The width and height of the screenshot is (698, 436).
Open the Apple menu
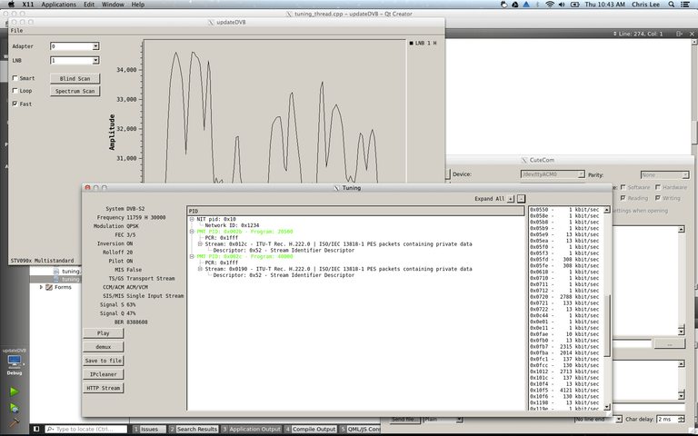point(11,5)
